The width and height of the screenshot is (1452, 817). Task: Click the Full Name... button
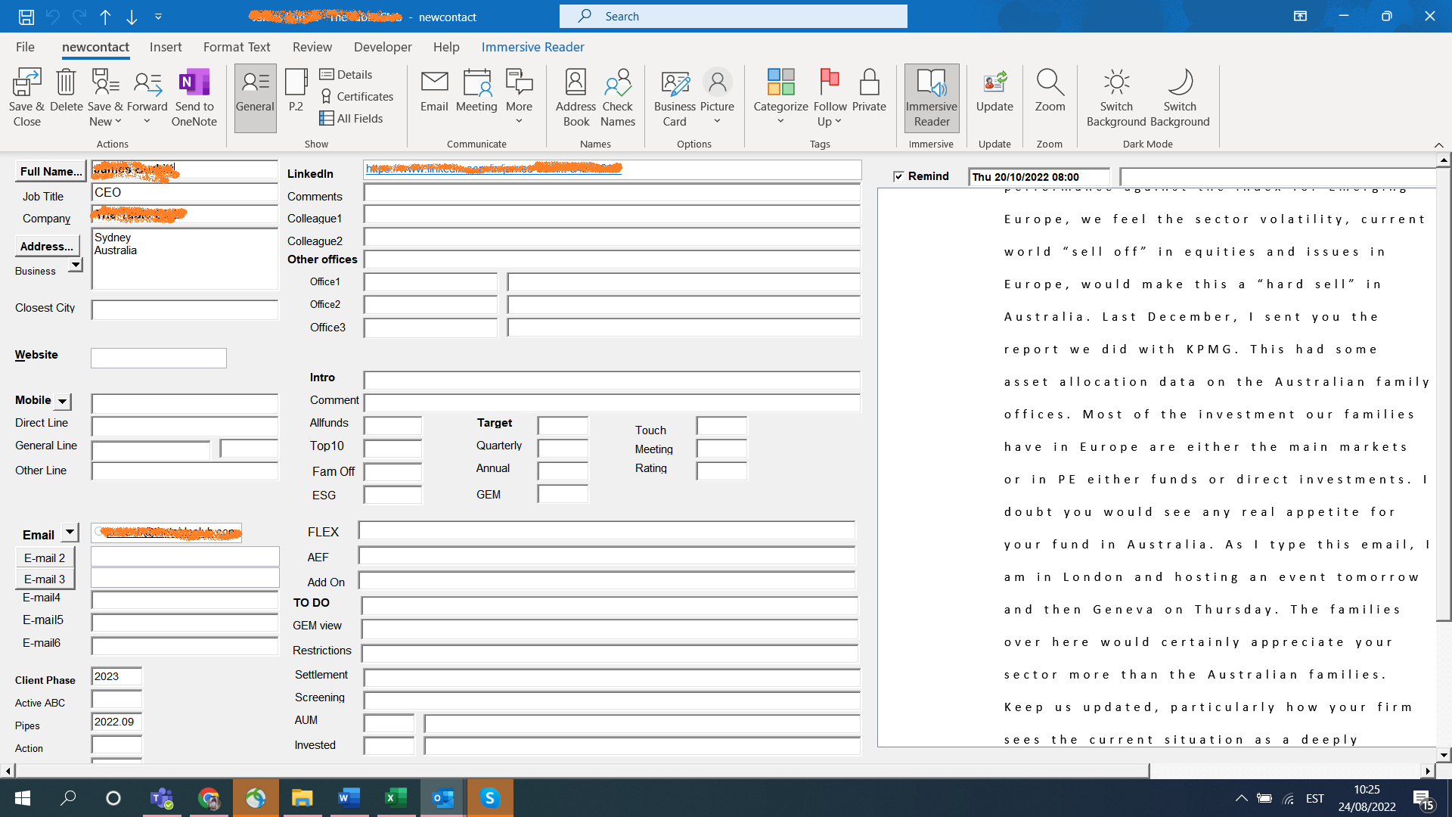(51, 172)
